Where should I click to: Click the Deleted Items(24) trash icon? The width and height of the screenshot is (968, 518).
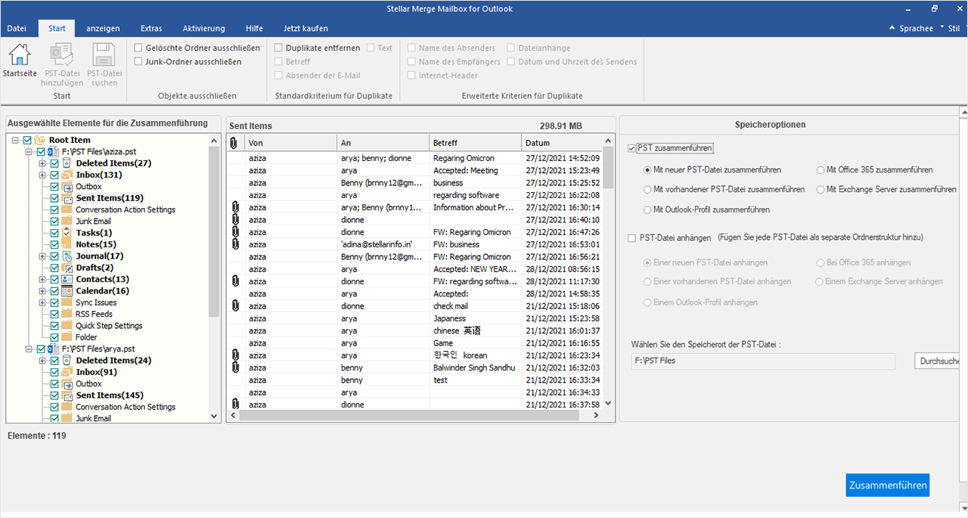[67, 361]
